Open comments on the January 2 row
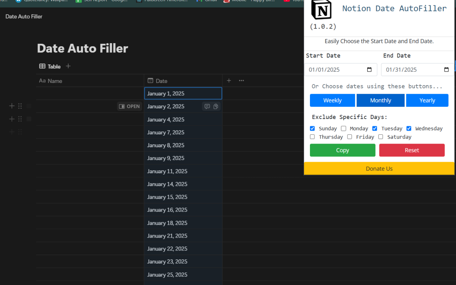This screenshot has height=285, width=456. pyautogui.click(x=207, y=106)
